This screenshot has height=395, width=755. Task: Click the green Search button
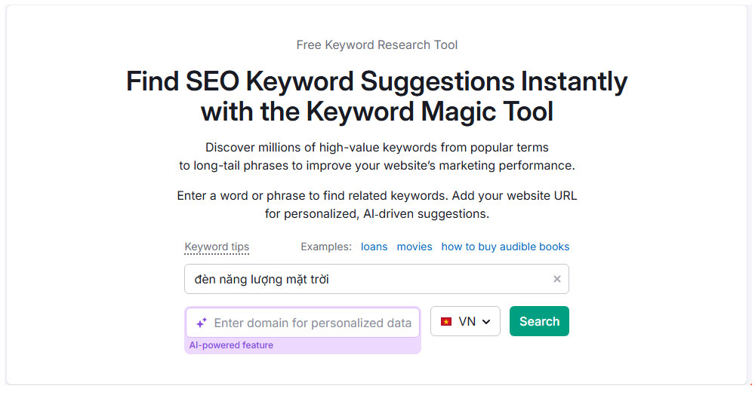pos(539,321)
